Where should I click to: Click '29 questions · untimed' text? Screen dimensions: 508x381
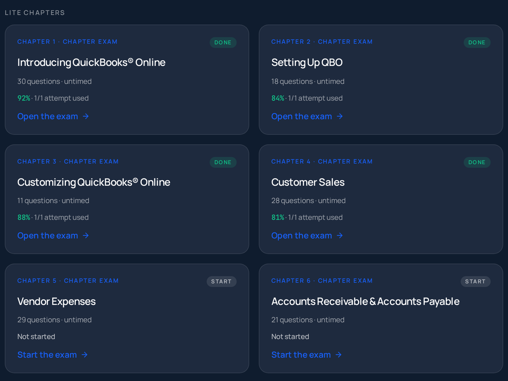pyautogui.click(x=54, y=320)
